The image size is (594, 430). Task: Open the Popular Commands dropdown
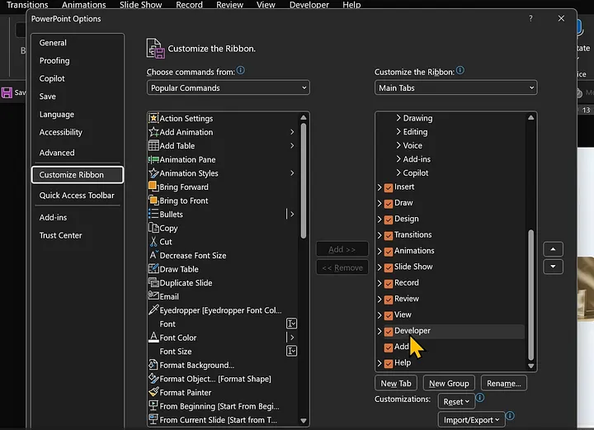[229, 87]
